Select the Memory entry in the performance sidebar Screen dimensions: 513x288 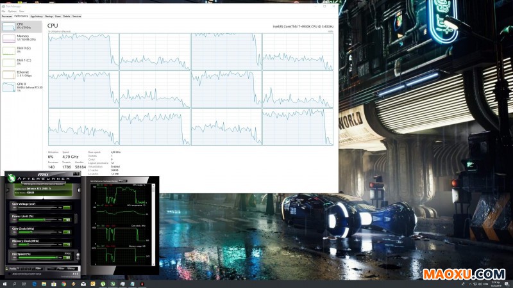(22, 38)
